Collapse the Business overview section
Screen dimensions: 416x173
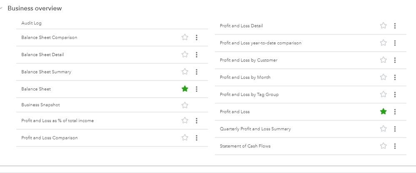(2, 8)
